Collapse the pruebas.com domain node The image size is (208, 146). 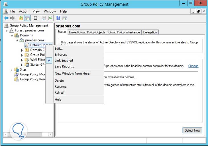[17, 41]
